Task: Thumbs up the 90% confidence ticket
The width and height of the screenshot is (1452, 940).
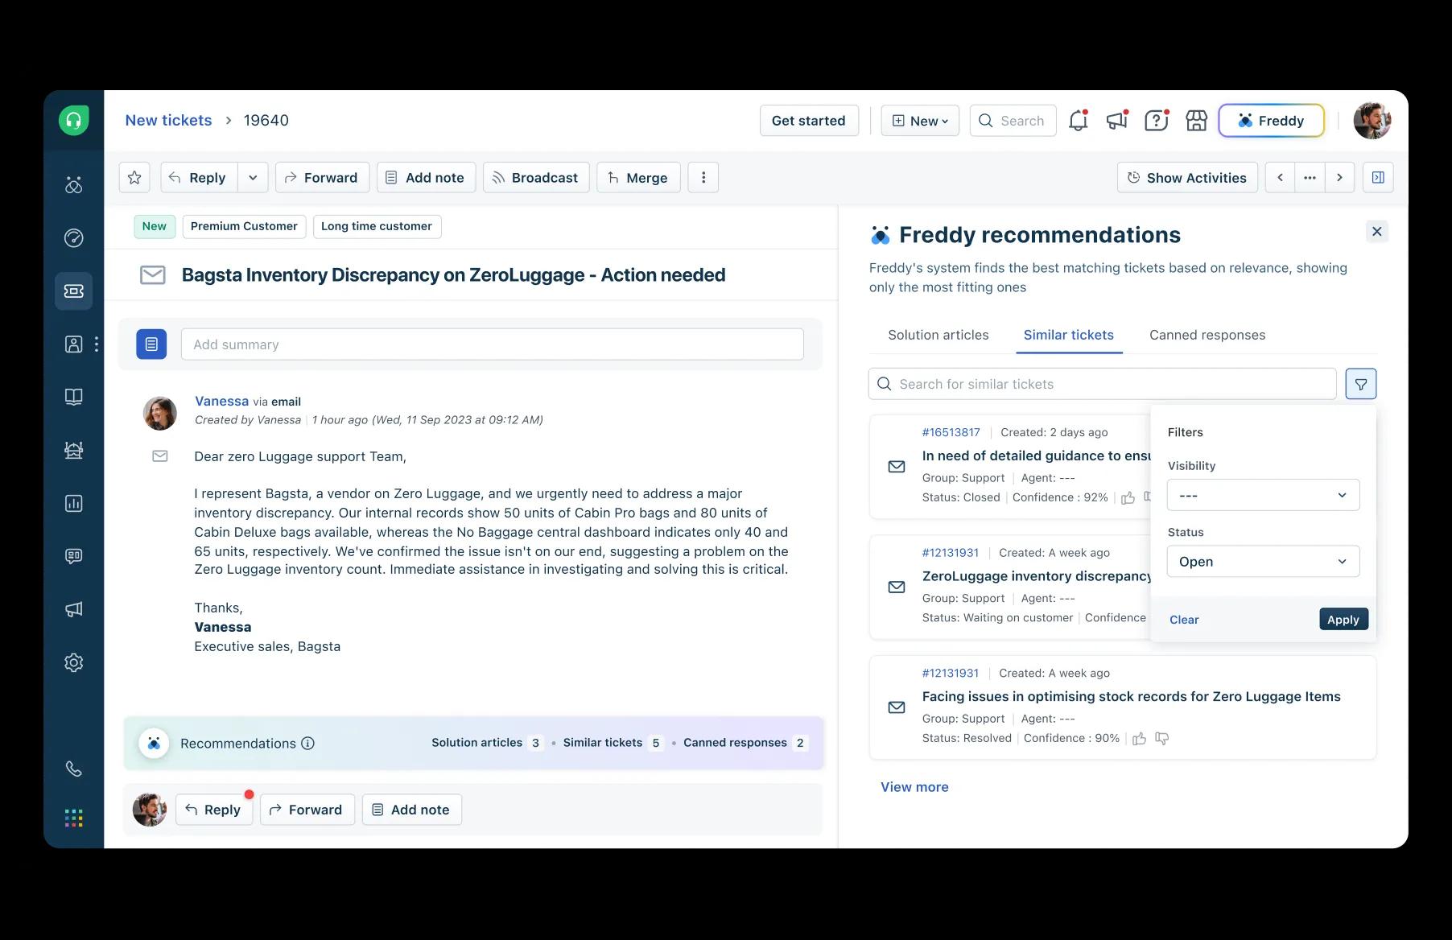Action: [1139, 739]
